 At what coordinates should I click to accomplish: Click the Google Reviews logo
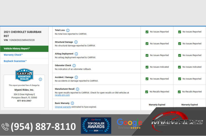pyautogui.click(x=129, y=123)
